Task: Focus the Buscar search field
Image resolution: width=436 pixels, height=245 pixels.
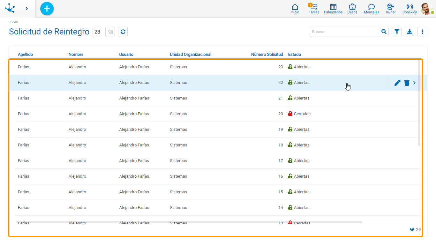Action: 344,32
